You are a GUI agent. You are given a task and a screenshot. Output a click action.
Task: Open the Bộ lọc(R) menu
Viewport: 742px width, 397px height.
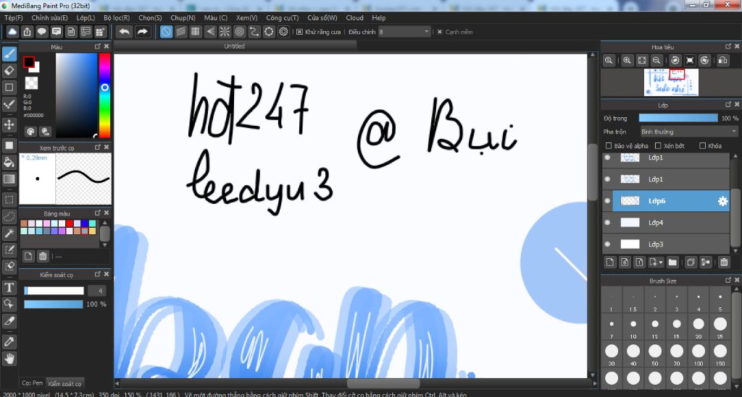coord(117,17)
